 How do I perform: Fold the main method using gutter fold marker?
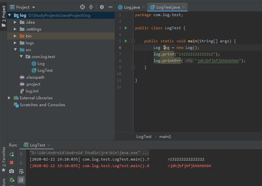133,41
